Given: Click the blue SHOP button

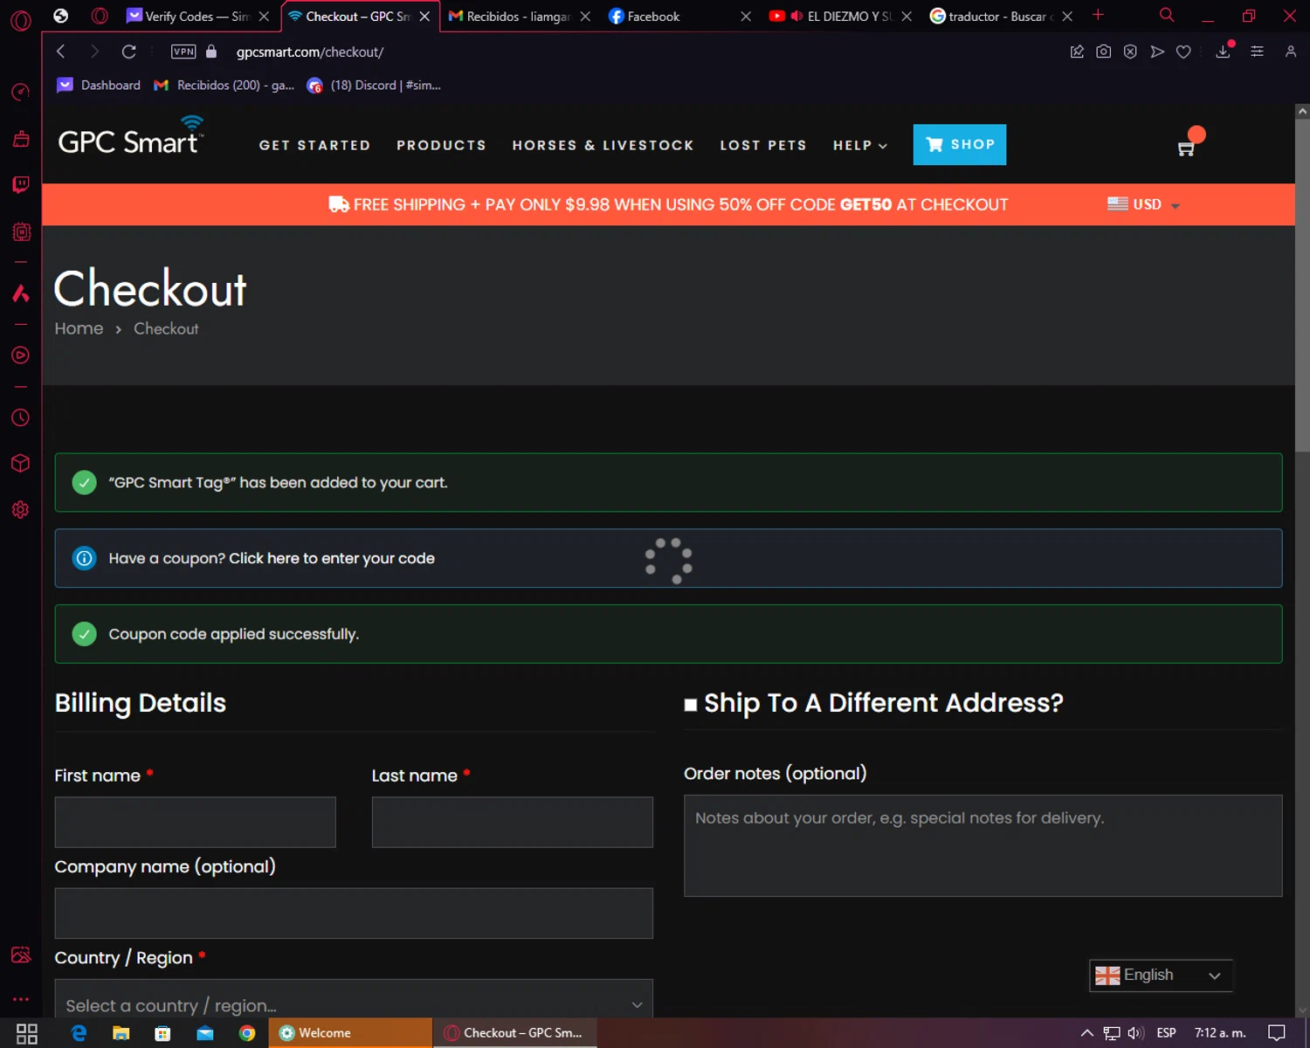Looking at the screenshot, I should 960,144.
